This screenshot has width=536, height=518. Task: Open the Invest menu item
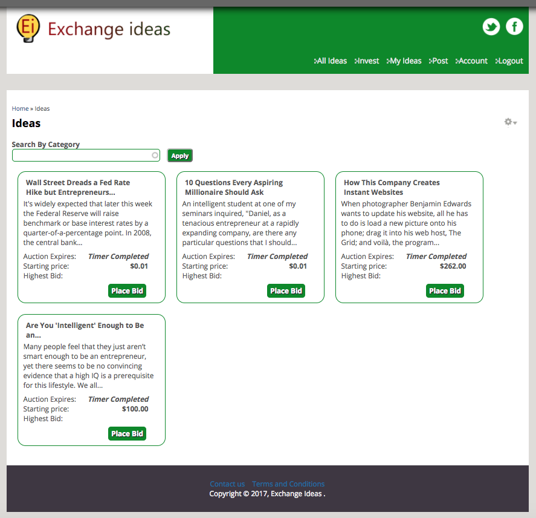tap(368, 61)
